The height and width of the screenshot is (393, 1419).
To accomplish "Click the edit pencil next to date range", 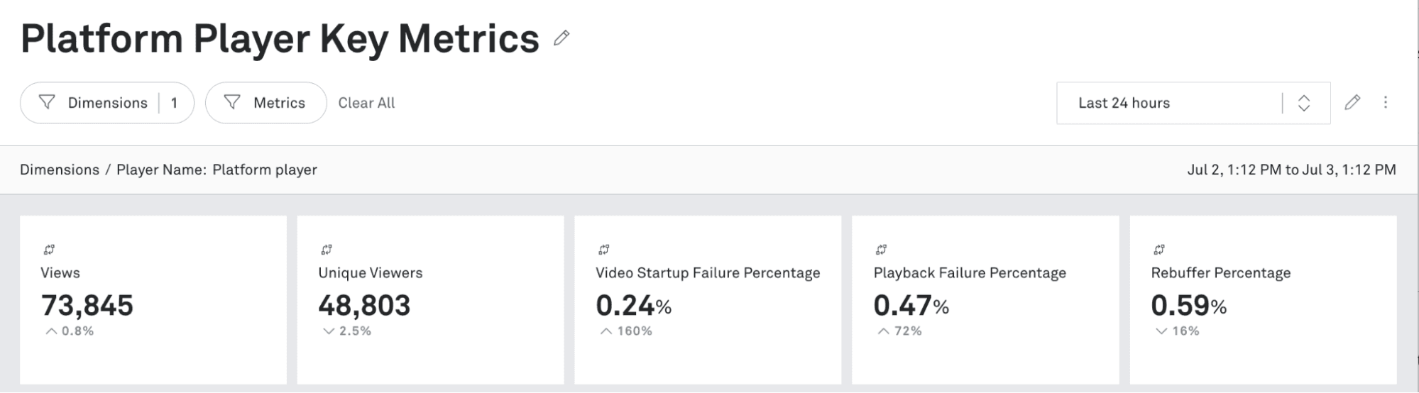I will tap(1352, 103).
